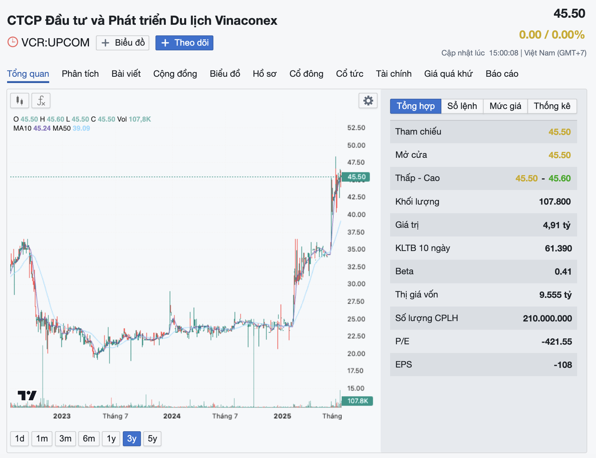Viewport: 596px width, 458px height.
Task: Select the Tổng quan tab
Action: [x=28, y=74]
